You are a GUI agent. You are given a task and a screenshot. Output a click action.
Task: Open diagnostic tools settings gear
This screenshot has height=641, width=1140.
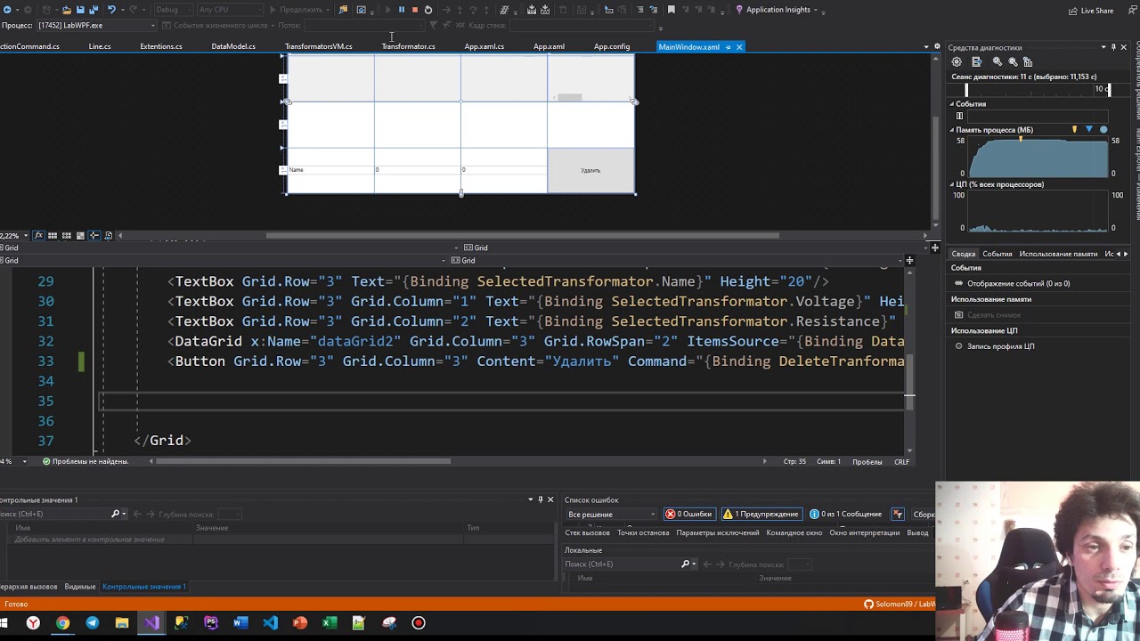pyautogui.click(x=957, y=61)
